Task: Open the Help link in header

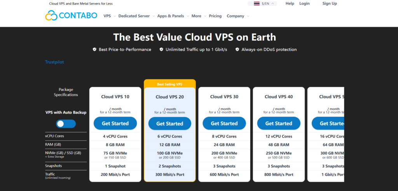Action: click(290, 3)
